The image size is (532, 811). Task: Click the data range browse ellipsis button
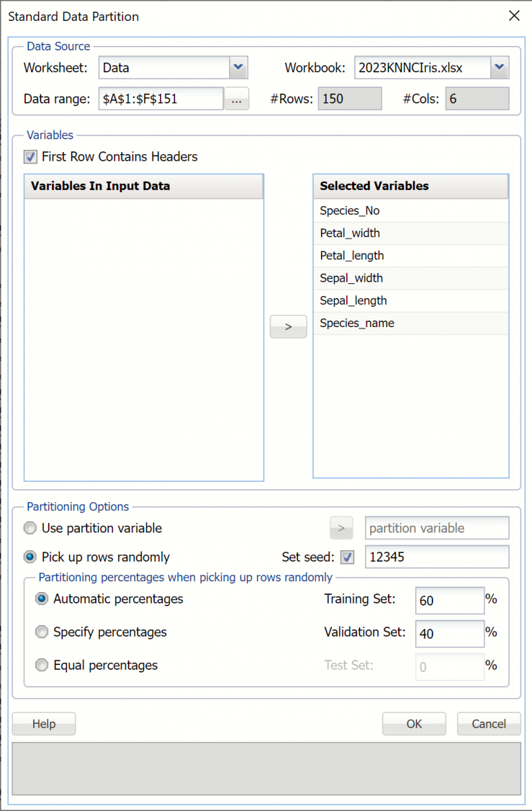click(x=236, y=99)
